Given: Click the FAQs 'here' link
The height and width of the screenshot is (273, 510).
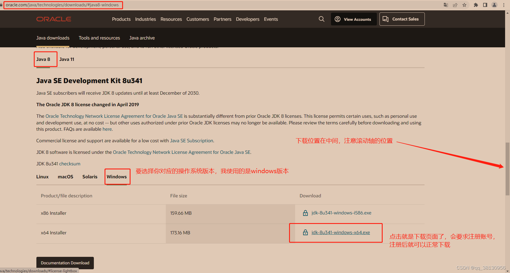Looking at the screenshot, I should 107,129.
